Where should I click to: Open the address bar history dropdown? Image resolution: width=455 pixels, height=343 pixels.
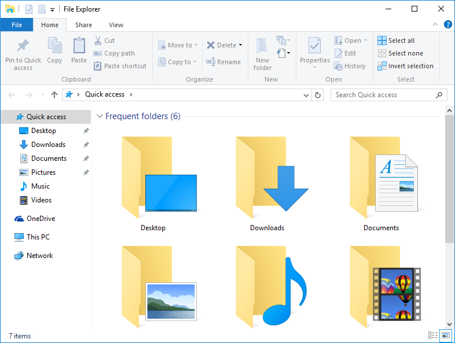[x=306, y=95]
